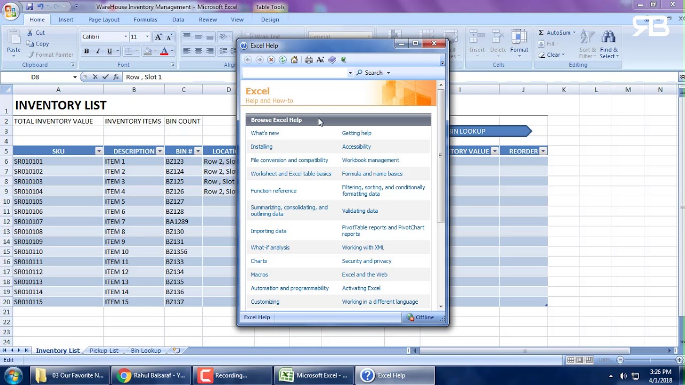Toggle Bold formatting in the ribbon
Image resolution: width=685 pixels, height=385 pixels.
click(86, 51)
